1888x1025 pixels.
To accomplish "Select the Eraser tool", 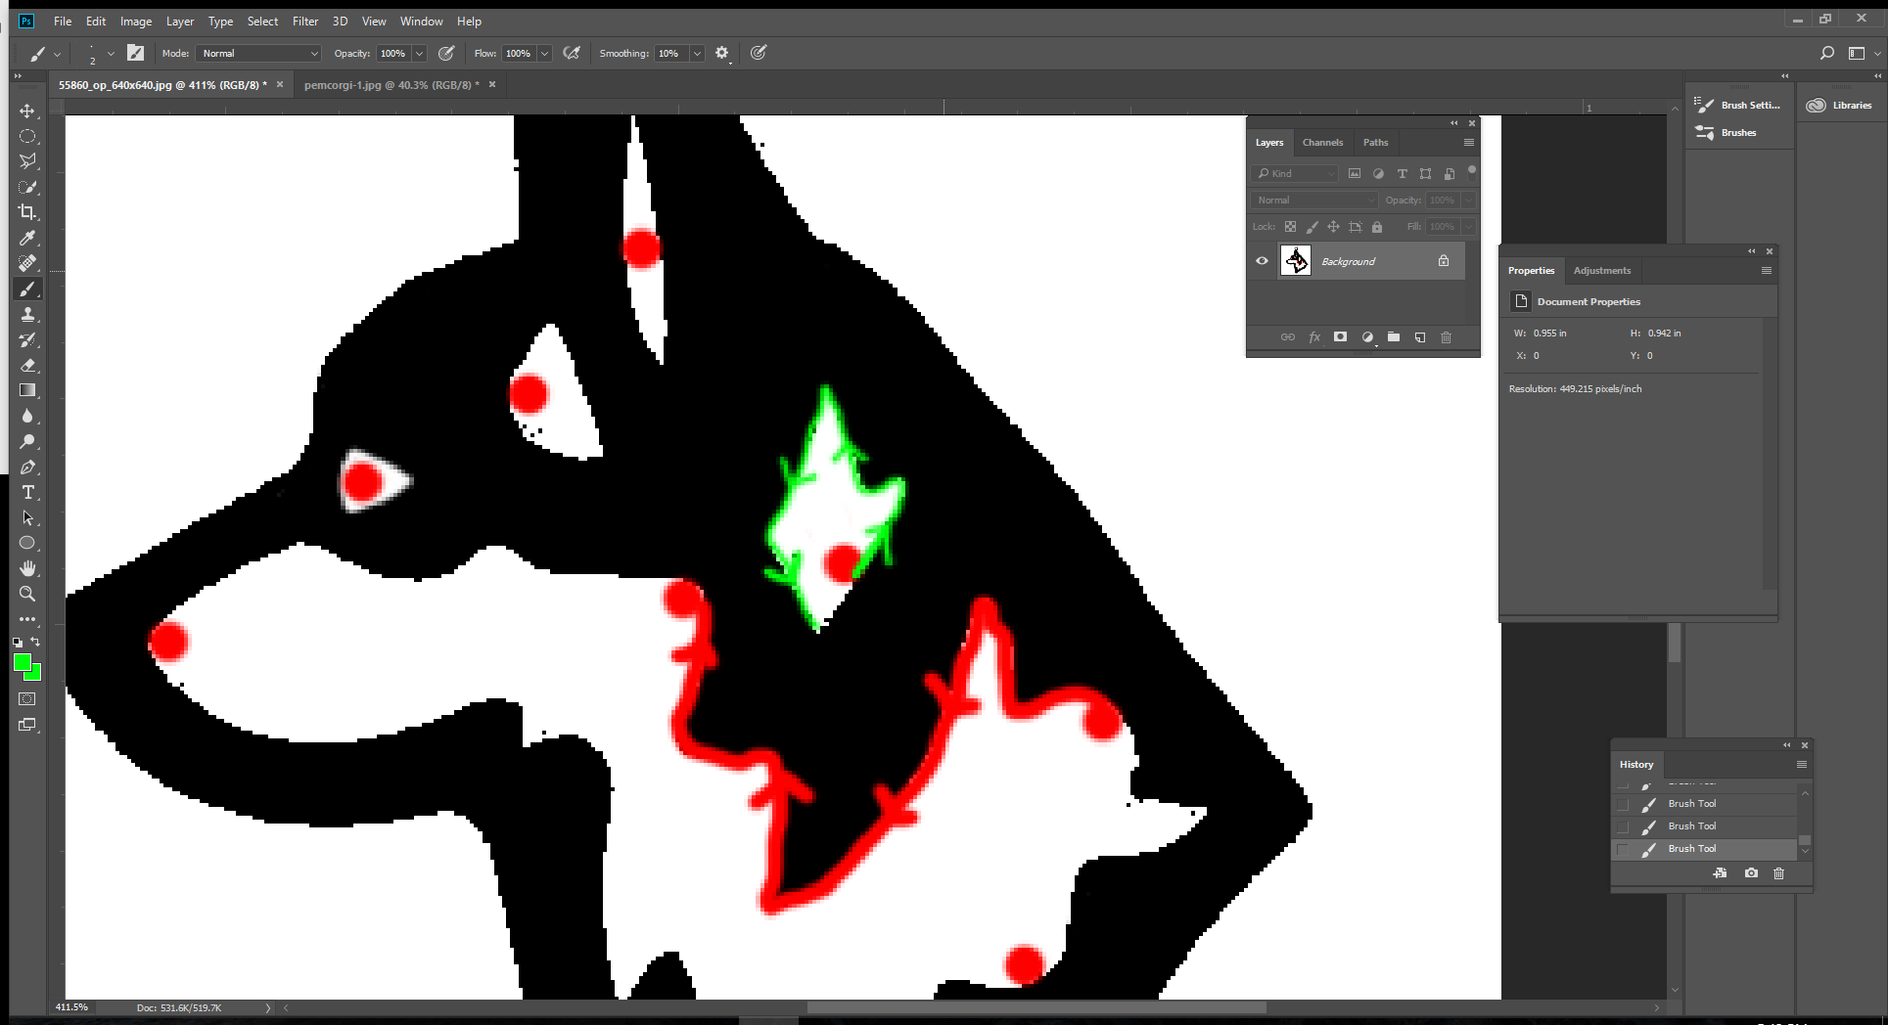I will point(27,365).
